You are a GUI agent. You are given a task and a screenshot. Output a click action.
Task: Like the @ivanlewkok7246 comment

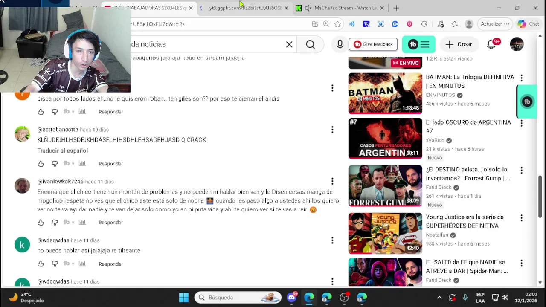pos(41,223)
